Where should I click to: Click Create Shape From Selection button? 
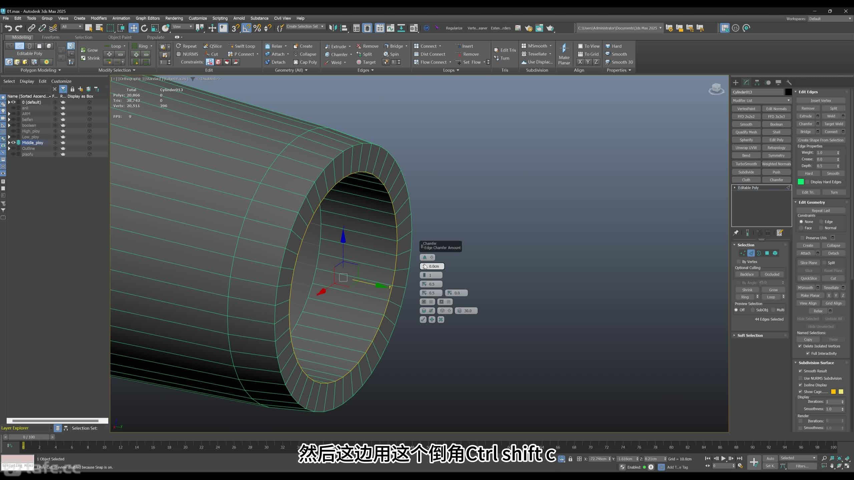pyautogui.click(x=821, y=140)
